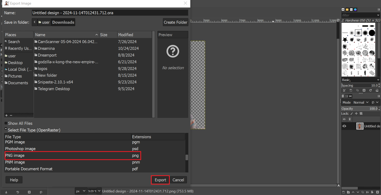Toggle Lock position and size
The width and height of the screenshot is (381, 195).
click(356, 113)
